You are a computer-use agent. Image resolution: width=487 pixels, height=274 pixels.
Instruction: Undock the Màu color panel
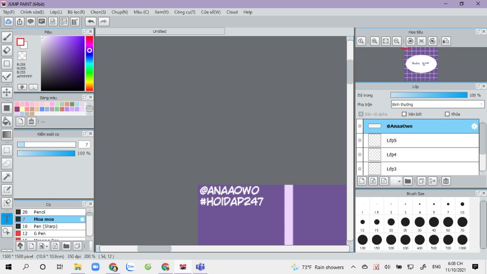[85, 32]
